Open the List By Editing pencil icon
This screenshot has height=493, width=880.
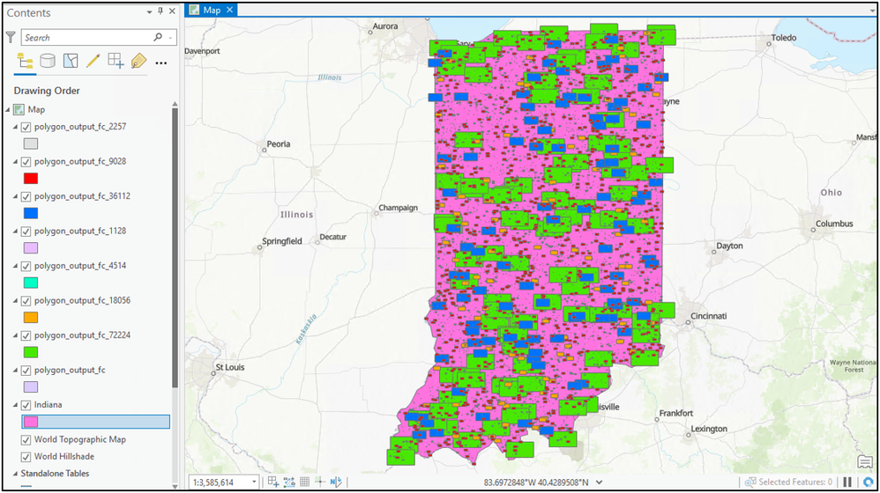pos(93,62)
